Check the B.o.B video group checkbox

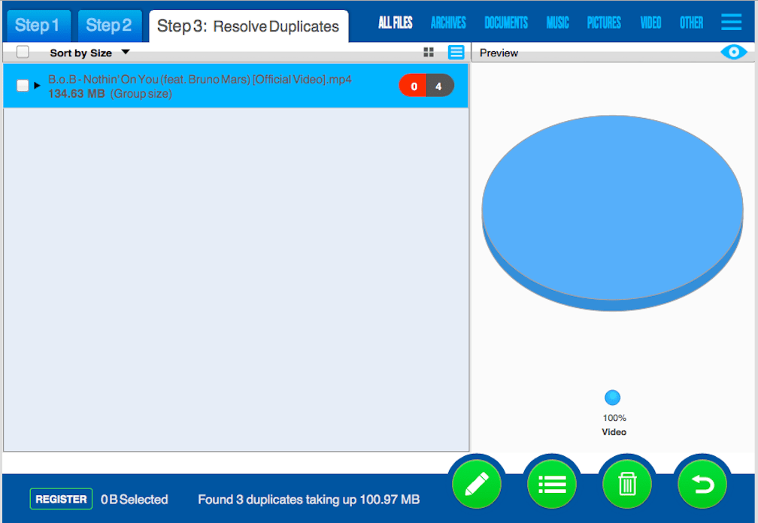(x=23, y=86)
